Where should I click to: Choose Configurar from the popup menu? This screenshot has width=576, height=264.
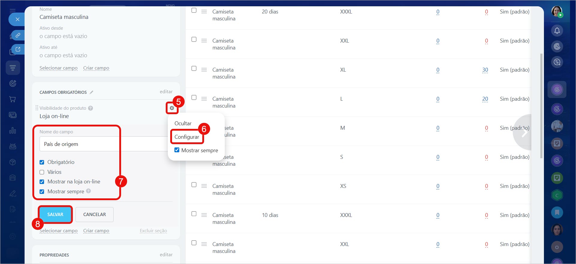click(187, 137)
